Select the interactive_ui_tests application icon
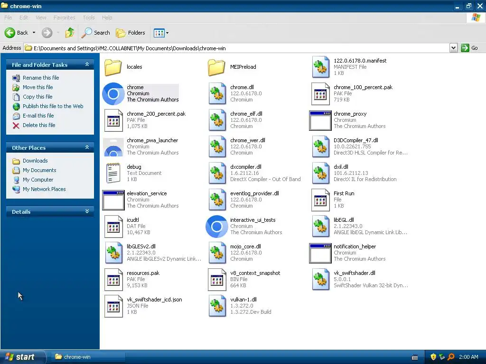This screenshot has height=364, width=486. coord(216,226)
